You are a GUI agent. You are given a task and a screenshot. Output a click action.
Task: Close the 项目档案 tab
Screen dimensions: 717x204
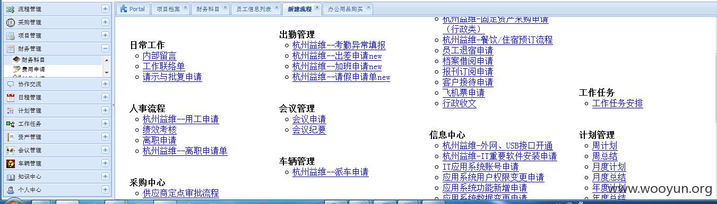click(x=185, y=7)
